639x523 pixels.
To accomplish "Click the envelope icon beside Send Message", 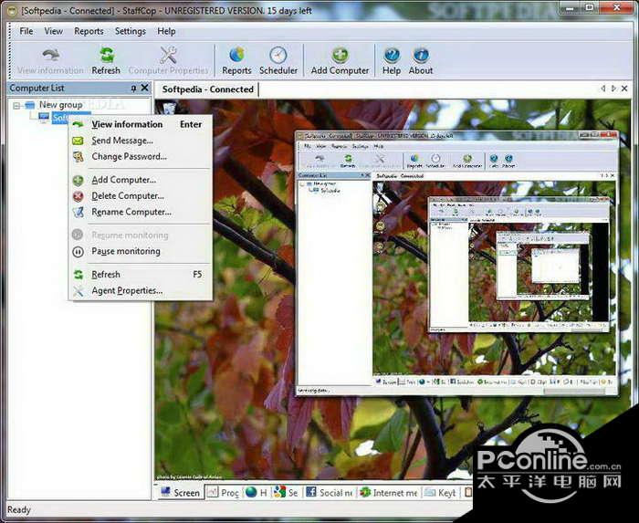I will click(78, 141).
